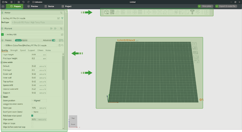Edit the Artillery M1 Pro printer preset

pos(59,18)
